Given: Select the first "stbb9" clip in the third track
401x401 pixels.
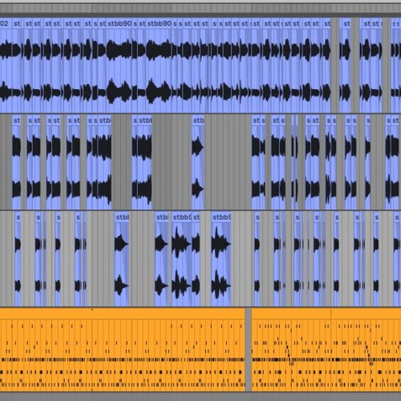Looking at the screenshot, I should pos(182,259).
